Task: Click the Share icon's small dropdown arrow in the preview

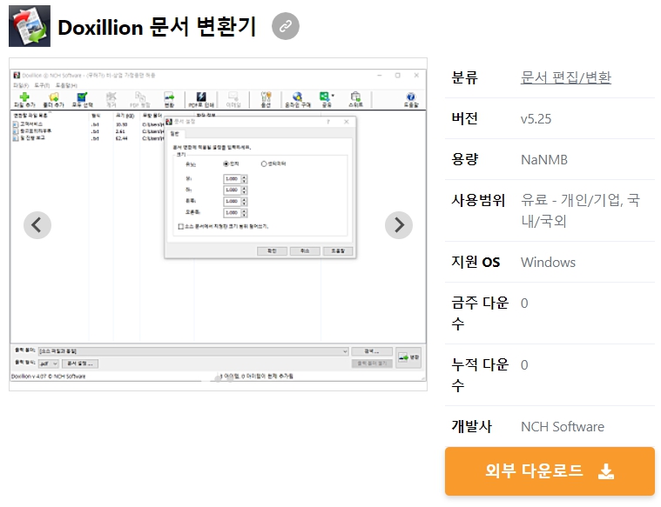Action: click(x=333, y=96)
